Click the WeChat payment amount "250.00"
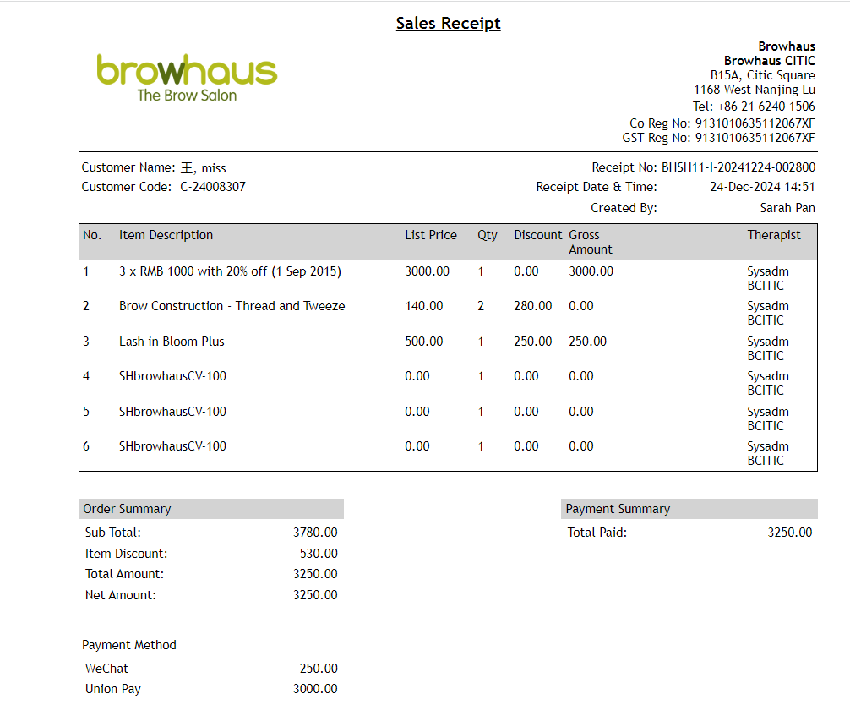 click(x=319, y=669)
